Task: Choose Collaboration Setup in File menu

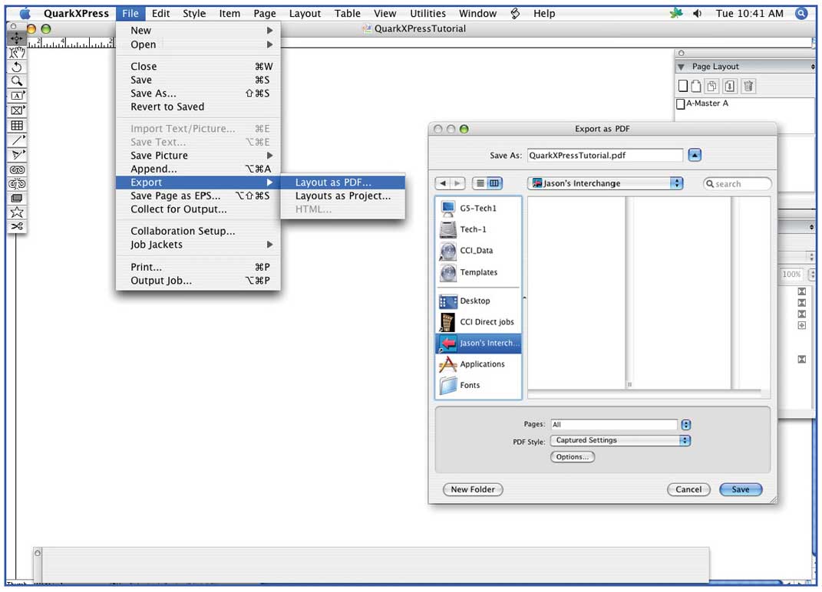Action: [x=198, y=231]
